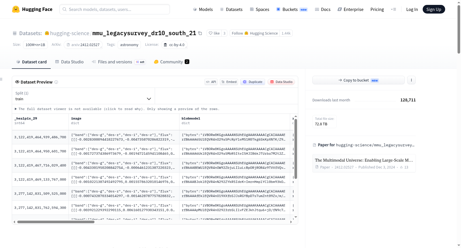Select the cell 3,122,419,464,950,601,700
Screen dimensions: 461x248
pyautogui.click(x=40, y=151)
